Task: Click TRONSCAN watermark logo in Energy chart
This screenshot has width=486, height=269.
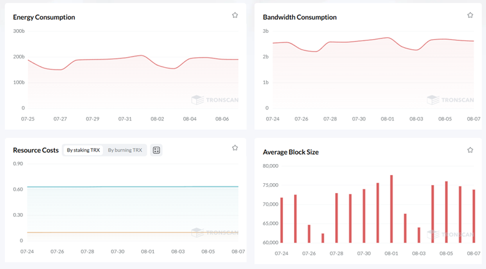Action: [x=215, y=99]
